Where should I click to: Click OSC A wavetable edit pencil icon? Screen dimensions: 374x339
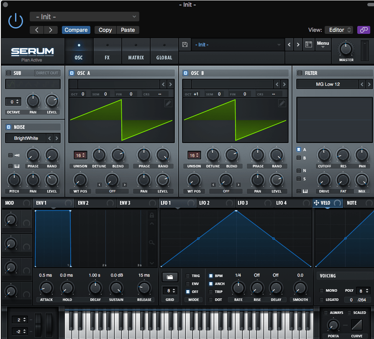point(168,103)
